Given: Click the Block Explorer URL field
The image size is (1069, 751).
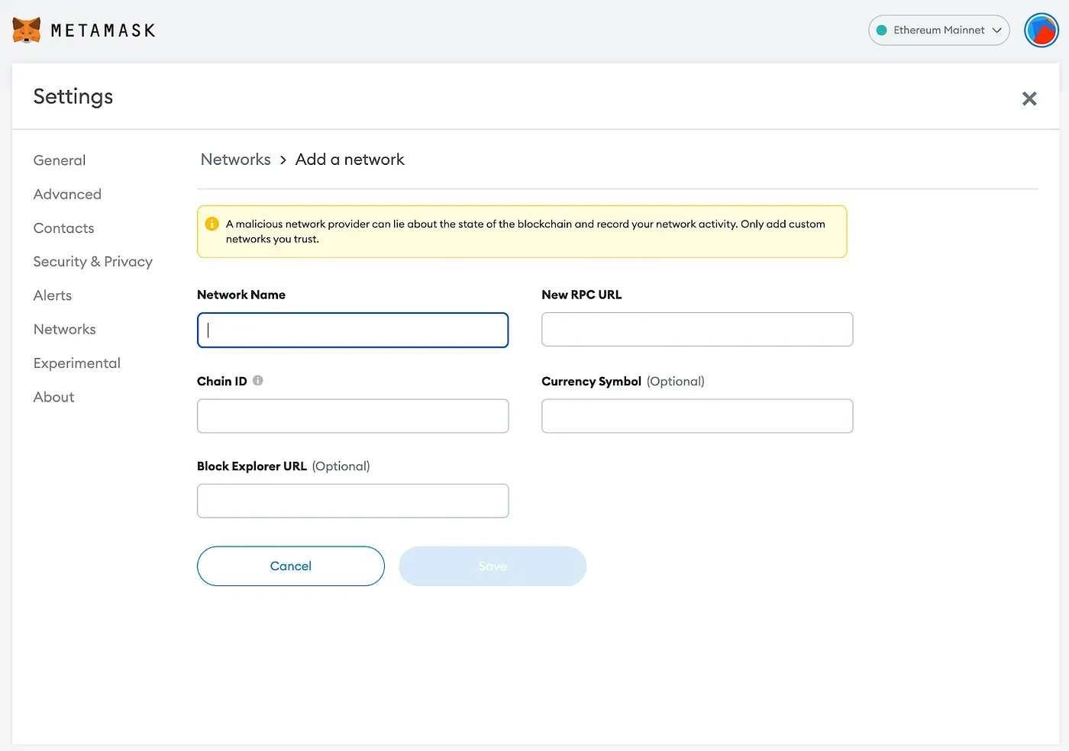Looking at the screenshot, I should click(353, 501).
